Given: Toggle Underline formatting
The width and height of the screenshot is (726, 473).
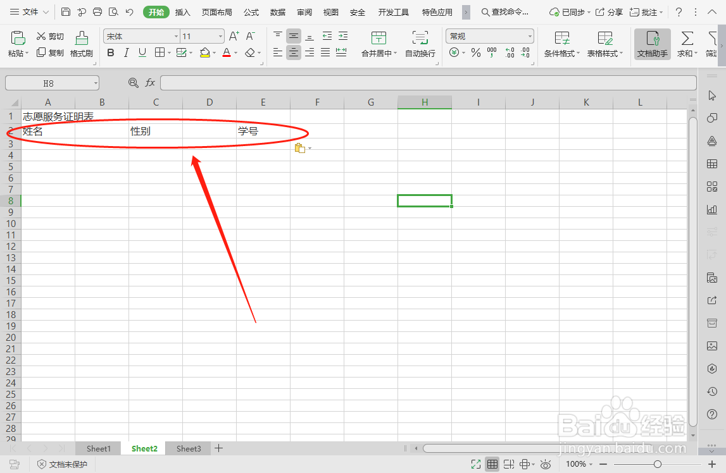Looking at the screenshot, I should [142, 52].
